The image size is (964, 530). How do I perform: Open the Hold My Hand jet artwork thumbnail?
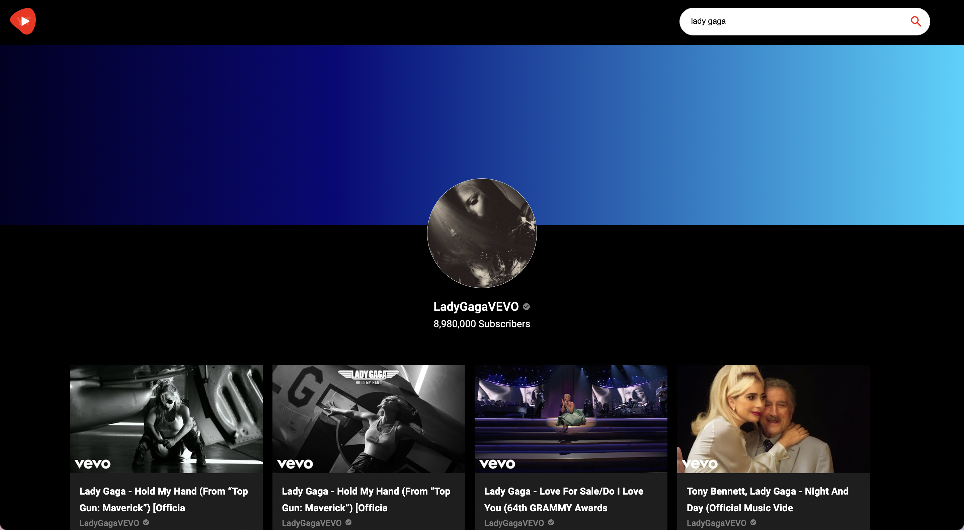pos(369,418)
